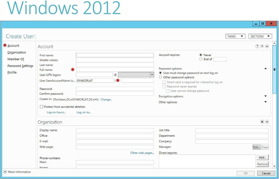This screenshot has width=279, height=179.
Task: Check User cannot change password box
Action: 168,91
